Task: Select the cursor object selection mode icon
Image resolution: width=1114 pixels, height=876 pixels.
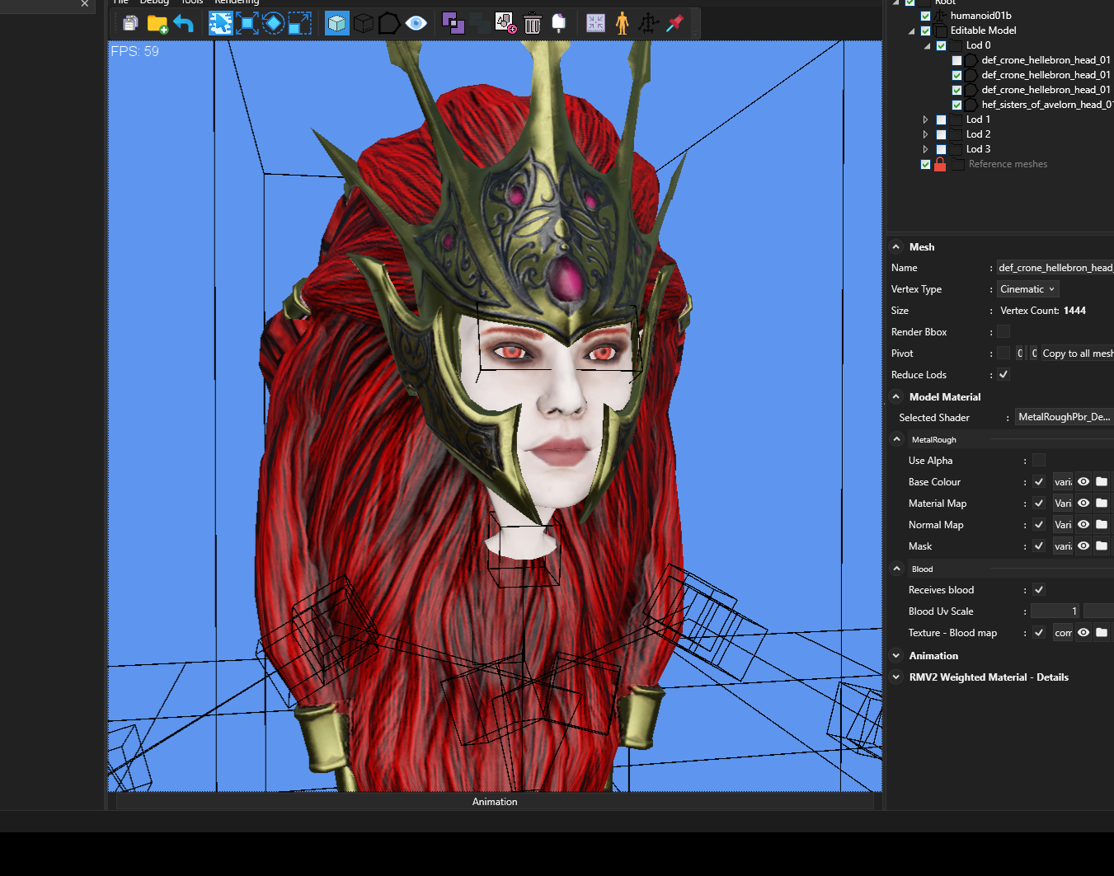Action: pyautogui.click(x=220, y=23)
